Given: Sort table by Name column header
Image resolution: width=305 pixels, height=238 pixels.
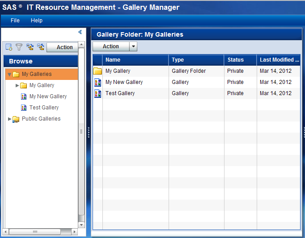Looking at the screenshot, I should pos(136,60).
